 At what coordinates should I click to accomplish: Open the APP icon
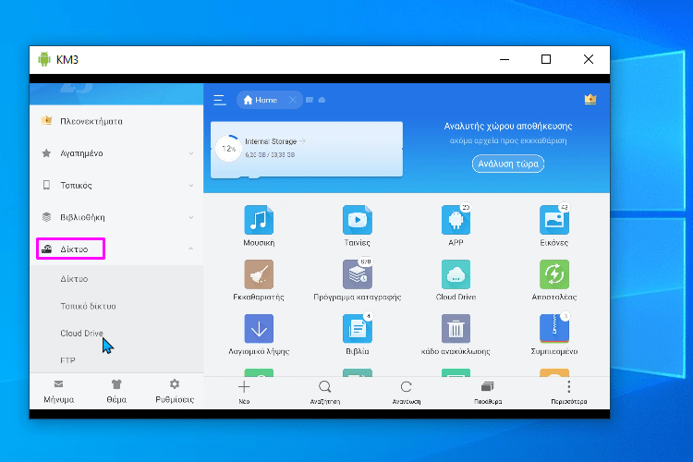[456, 220]
